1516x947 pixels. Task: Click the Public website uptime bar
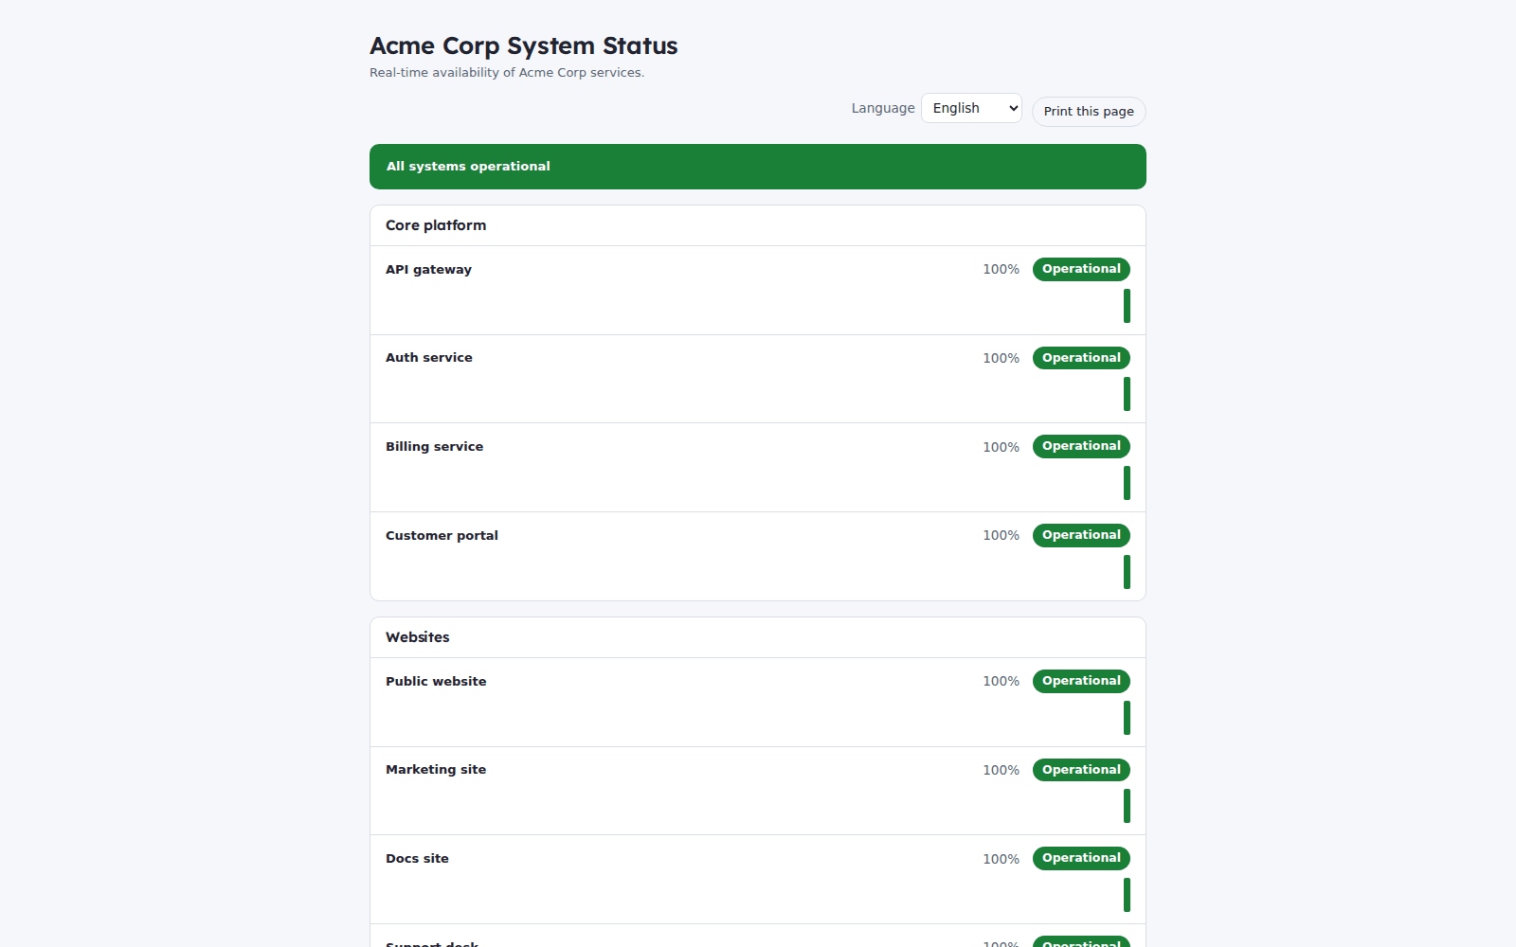click(1127, 718)
